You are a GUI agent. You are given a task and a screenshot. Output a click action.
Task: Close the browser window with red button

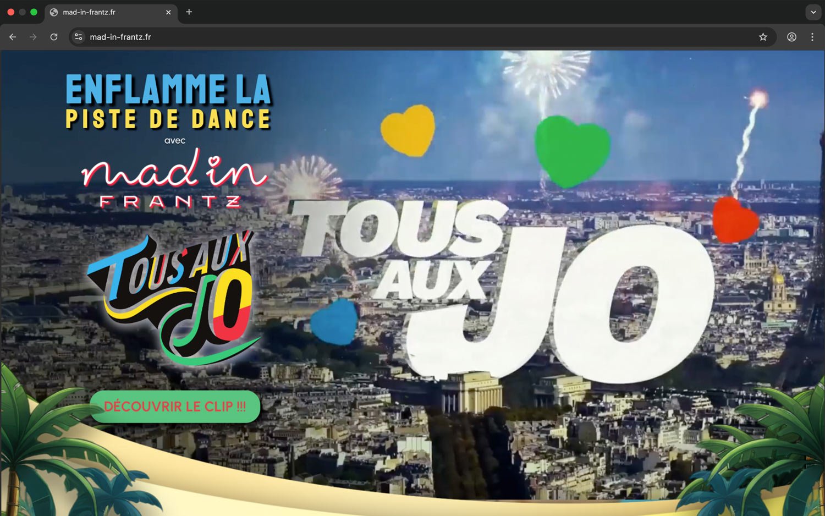(x=10, y=12)
